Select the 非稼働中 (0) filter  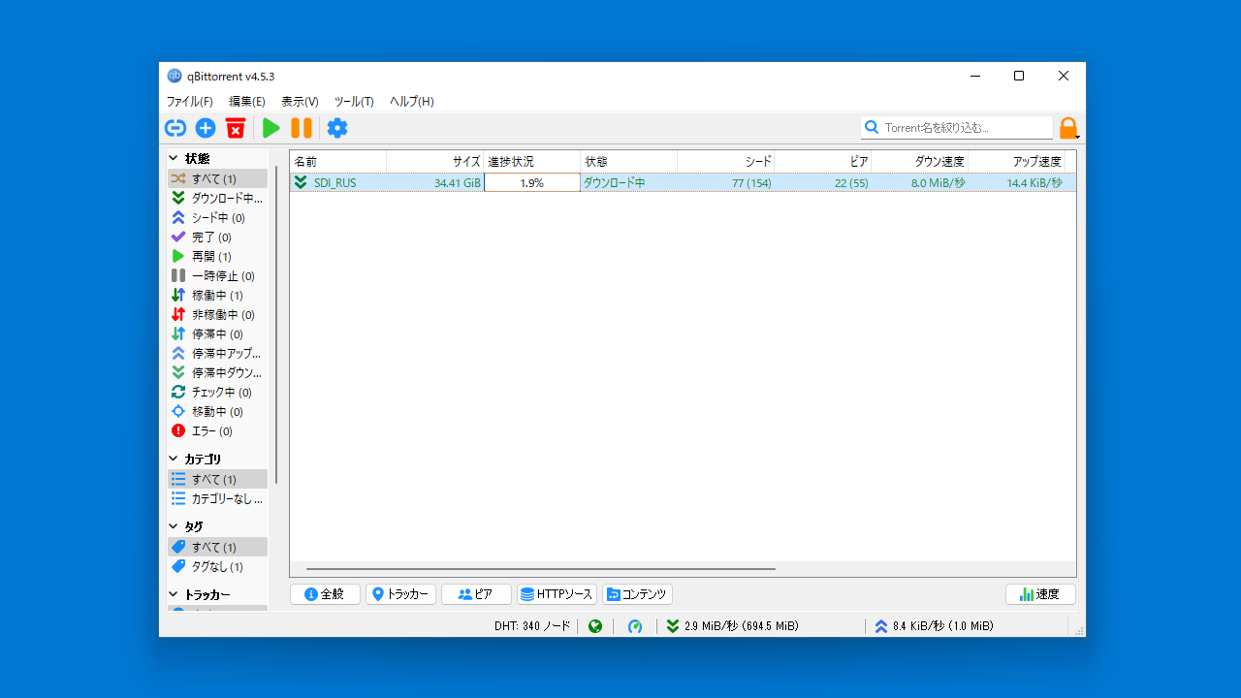pyautogui.click(x=217, y=314)
